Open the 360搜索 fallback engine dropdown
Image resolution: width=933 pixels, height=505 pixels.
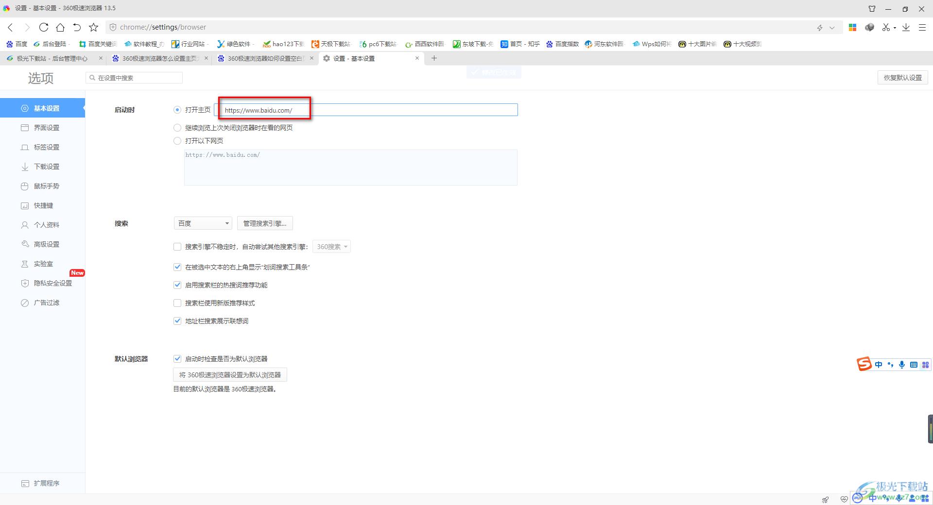331,247
